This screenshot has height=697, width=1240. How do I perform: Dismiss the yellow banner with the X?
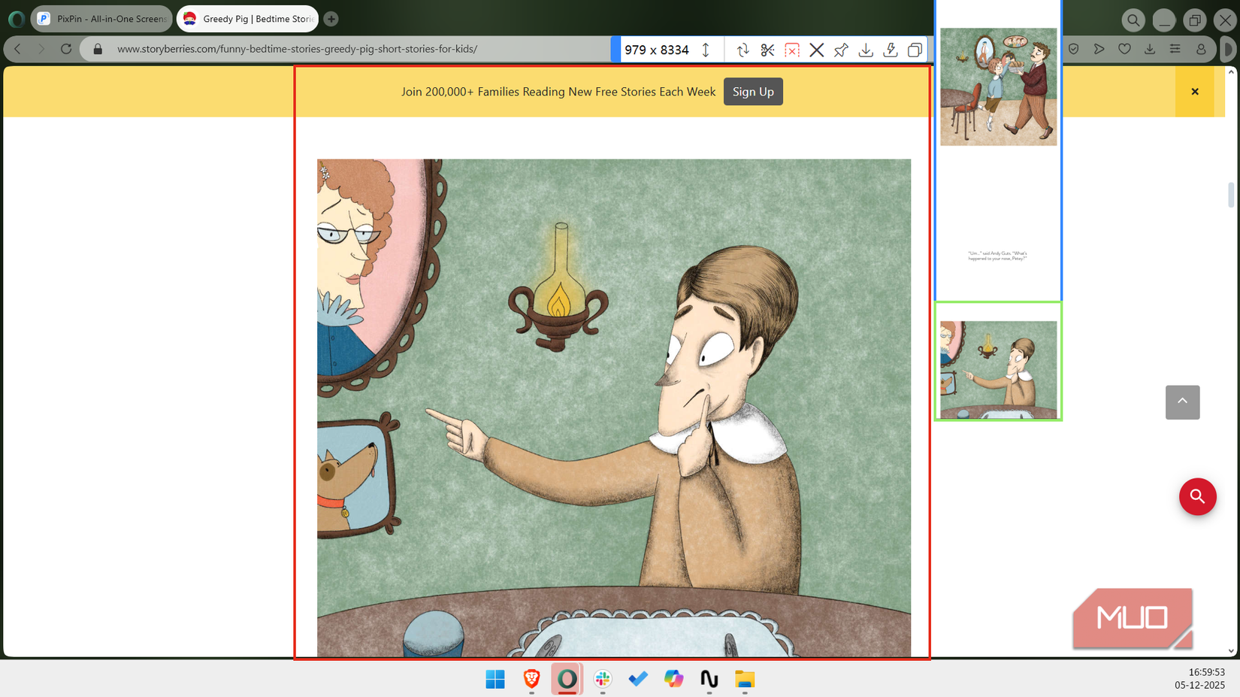(1195, 92)
